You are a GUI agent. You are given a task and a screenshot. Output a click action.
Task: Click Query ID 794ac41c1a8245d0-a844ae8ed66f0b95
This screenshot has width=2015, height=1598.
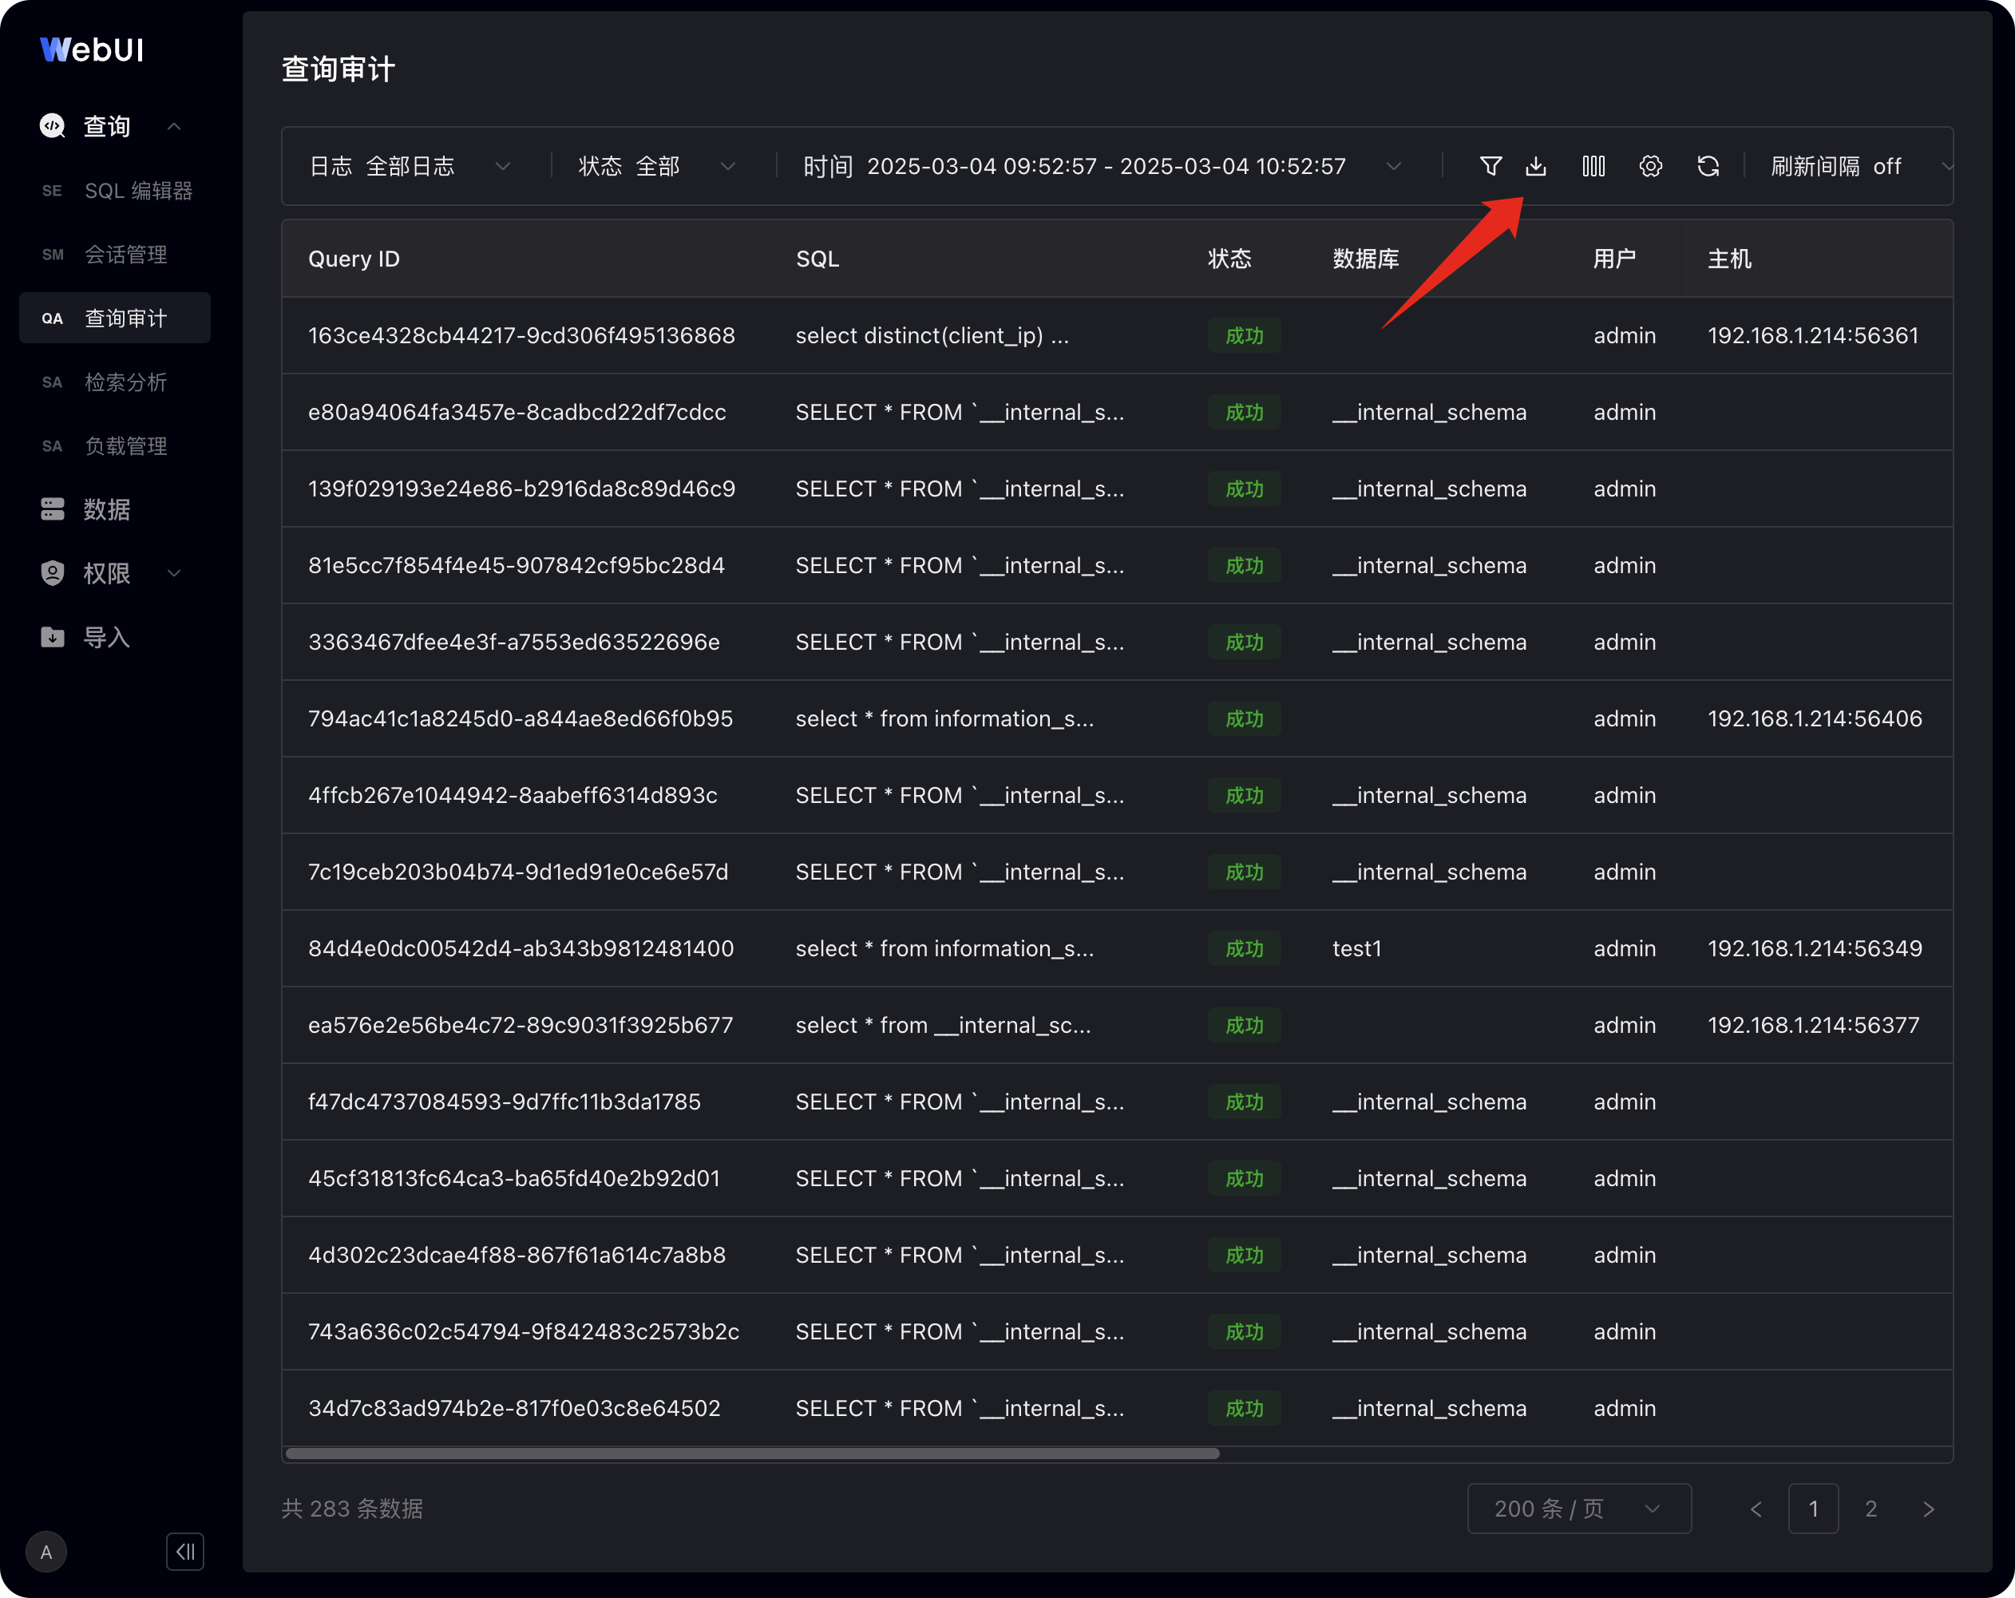click(x=521, y=718)
